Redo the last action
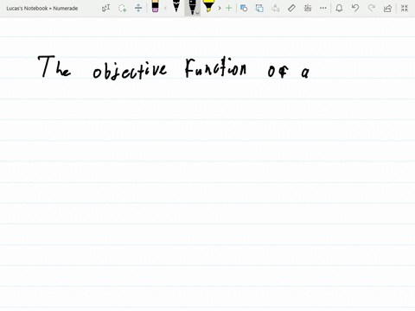This screenshot has height=311, width=415. (x=372, y=8)
